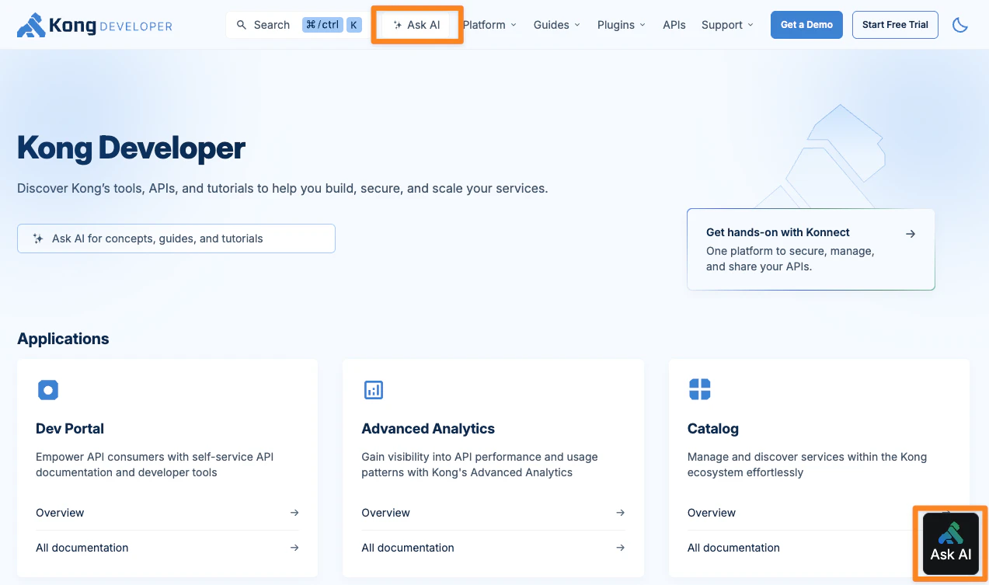This screenshot has width=989, height=585.
Task: Toggle dark mode with the moon icon
Action: (960, 25)
